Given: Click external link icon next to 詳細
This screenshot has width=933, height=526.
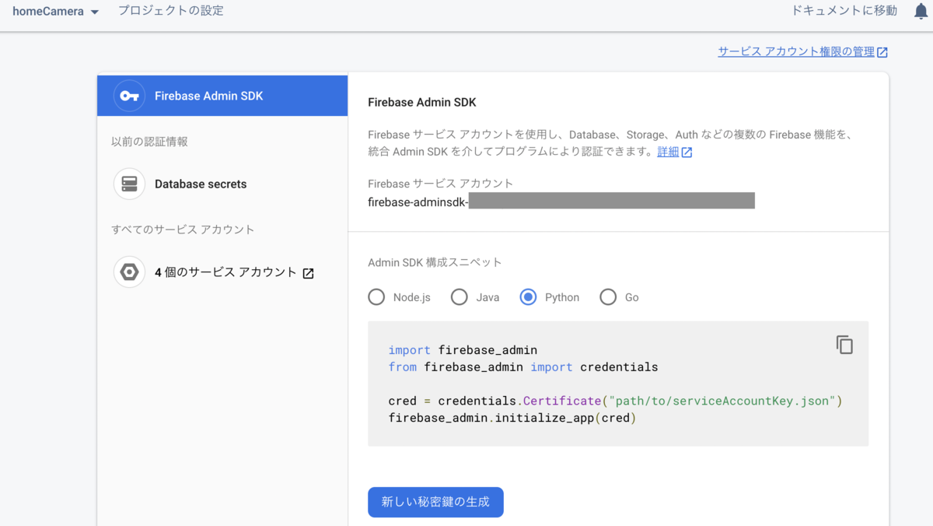Looking at the screenshot, I should pos(687,153).
